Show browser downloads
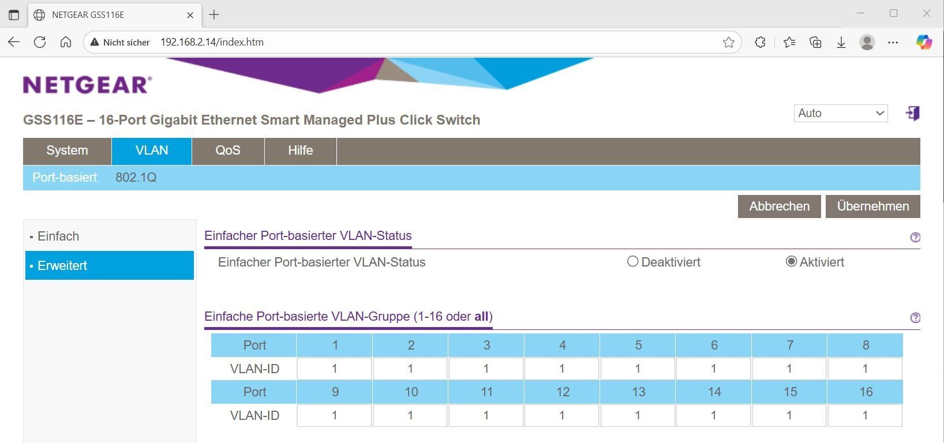 click(841, 42)
